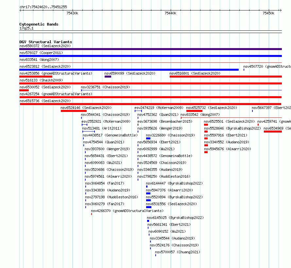Click nsv516133 (Shaikh2009) label
This screenshot has height=268, width=291.
pyautogui.click(x=41, y=80)
